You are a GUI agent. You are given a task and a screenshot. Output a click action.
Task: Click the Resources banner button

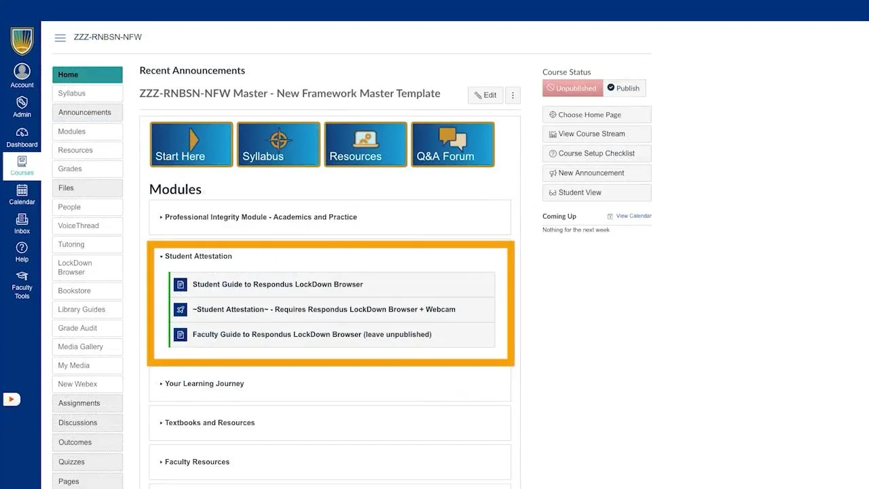(x=365, y=144)
